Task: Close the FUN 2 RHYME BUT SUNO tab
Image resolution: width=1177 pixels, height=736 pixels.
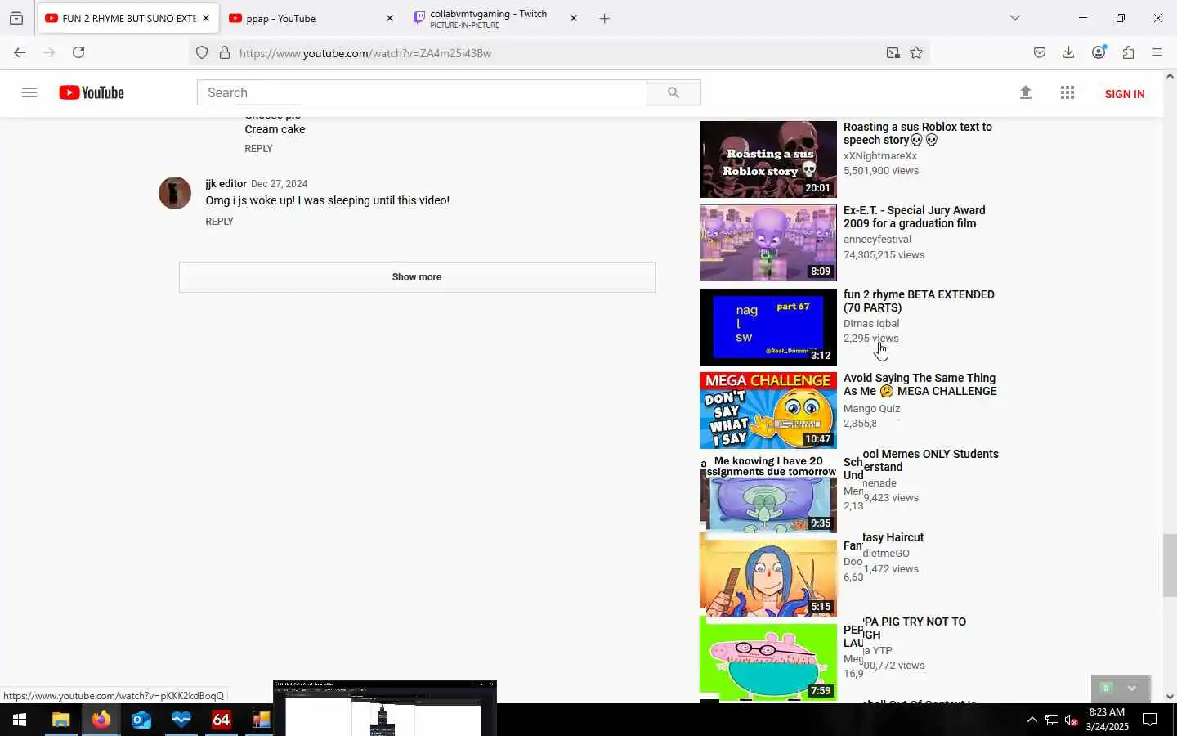Action: click(x=206, y=18)
